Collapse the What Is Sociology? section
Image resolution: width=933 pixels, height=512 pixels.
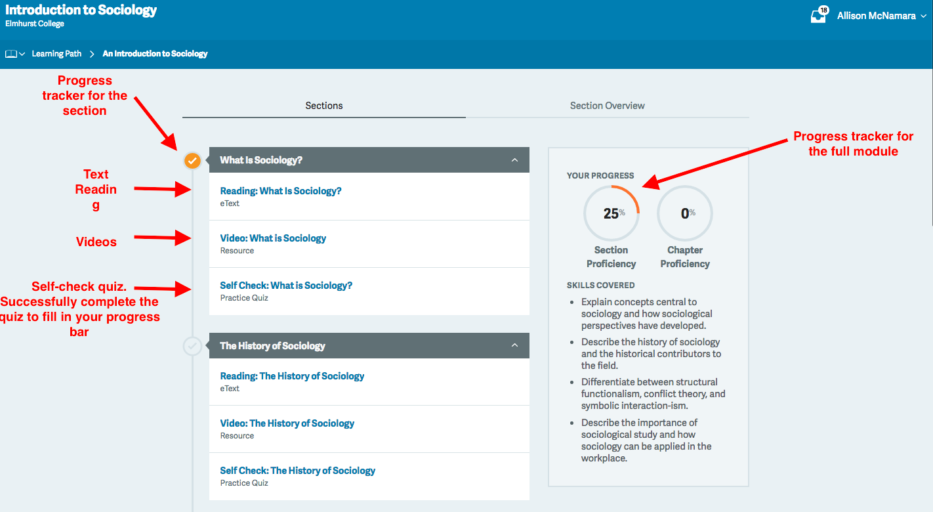(514, 160)
